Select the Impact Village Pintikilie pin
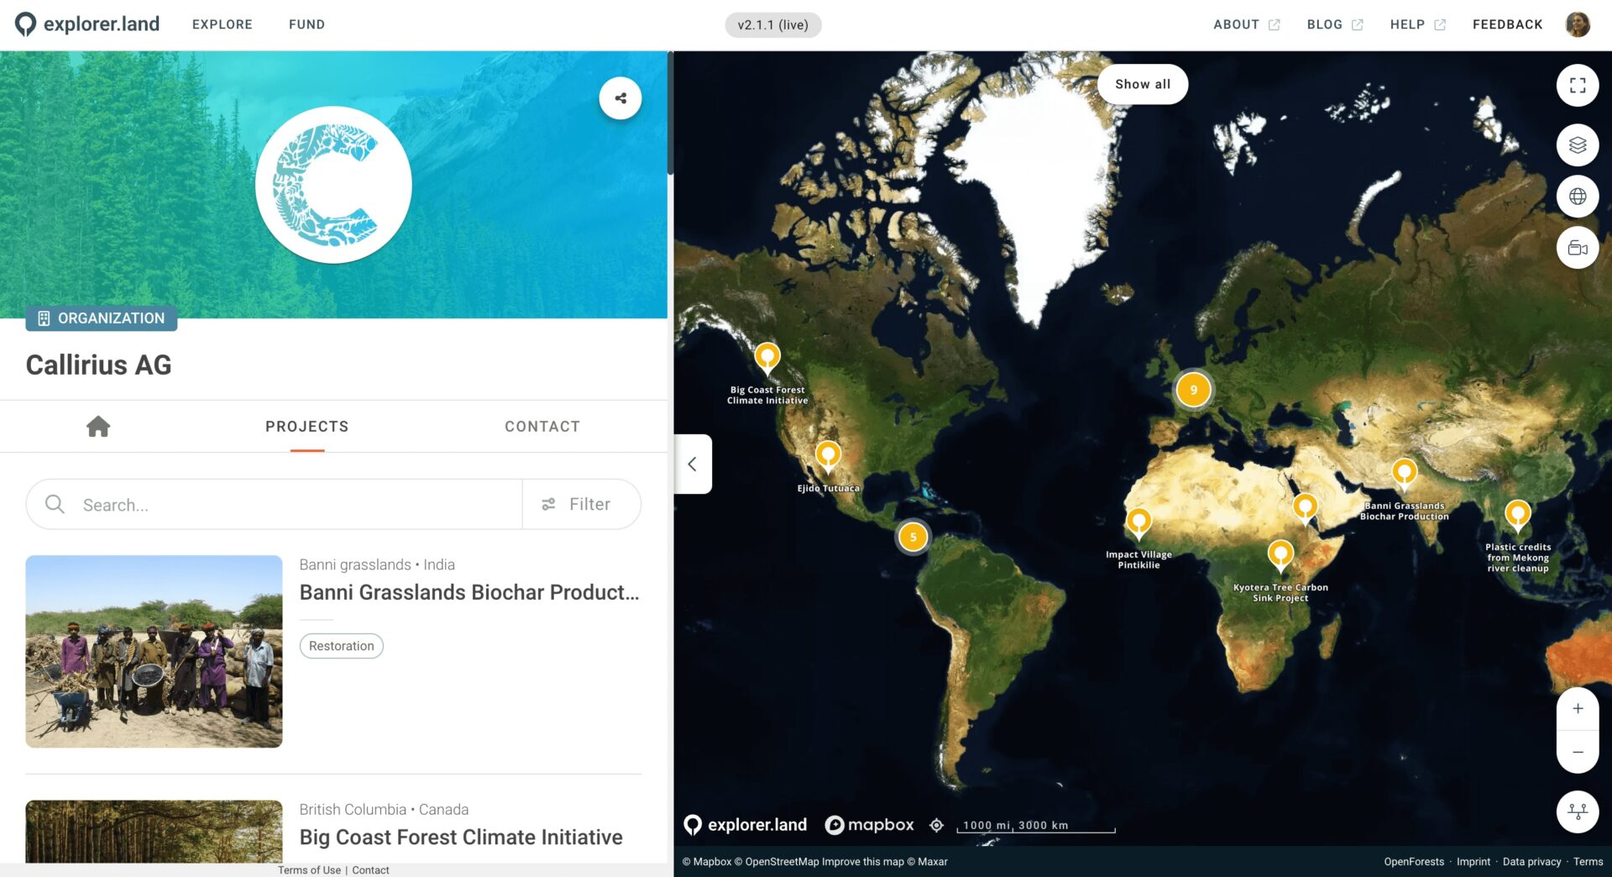1612x877 pixels. [1138, 523]
